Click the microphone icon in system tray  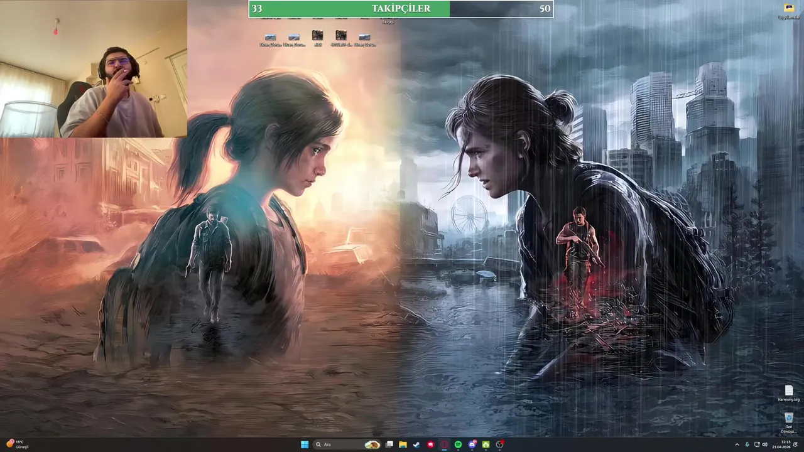[x=747, y=444]
